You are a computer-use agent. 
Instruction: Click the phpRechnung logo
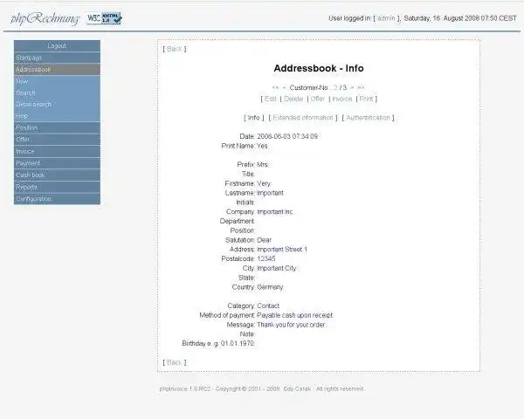click(x=45, y=18)
